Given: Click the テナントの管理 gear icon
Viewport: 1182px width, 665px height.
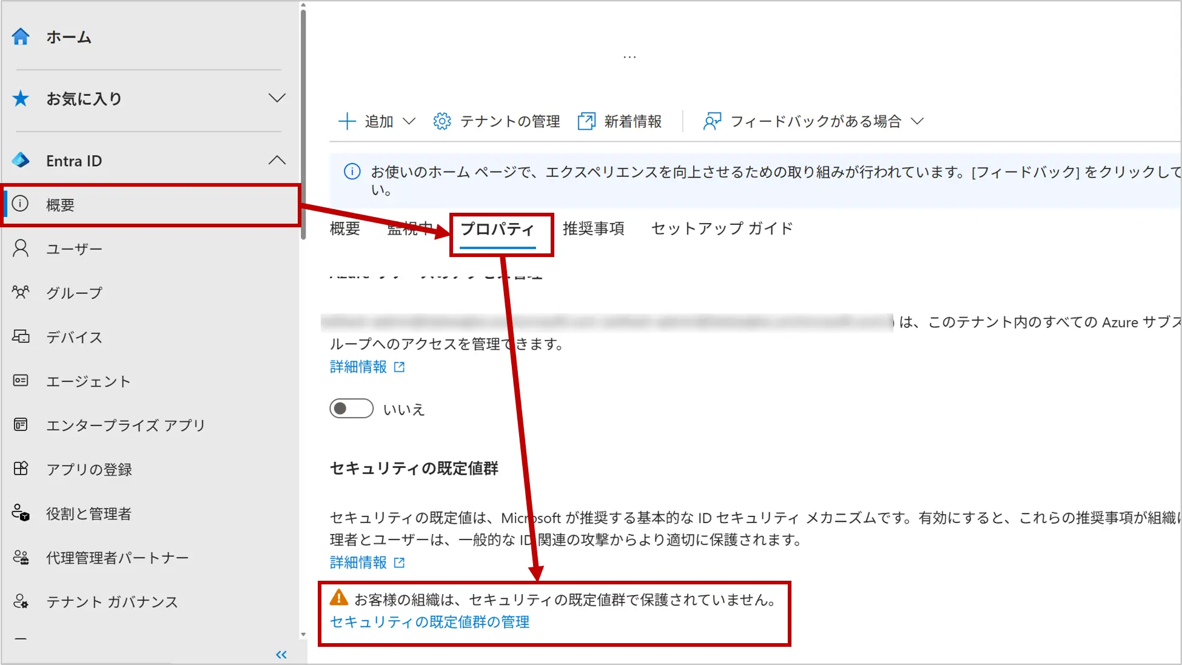Looking at the screenshot, I should coord(442,121).
